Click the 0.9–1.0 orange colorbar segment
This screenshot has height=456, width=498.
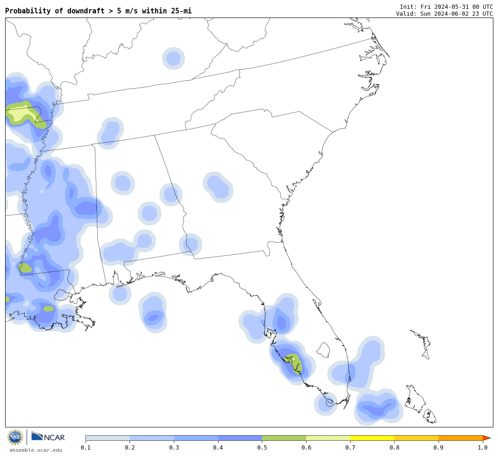[461, 438]
